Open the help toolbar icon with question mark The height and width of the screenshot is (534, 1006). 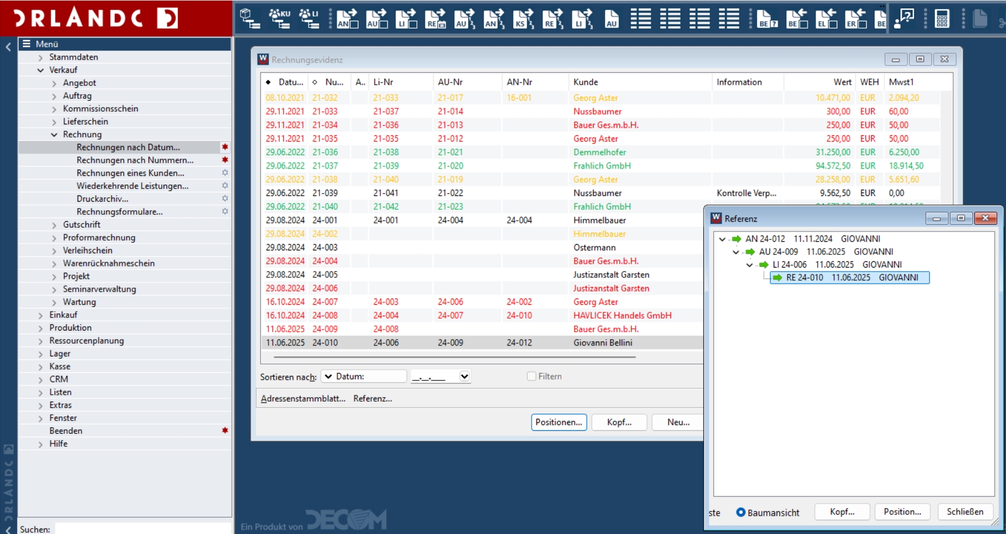click(x=904, y=18)
